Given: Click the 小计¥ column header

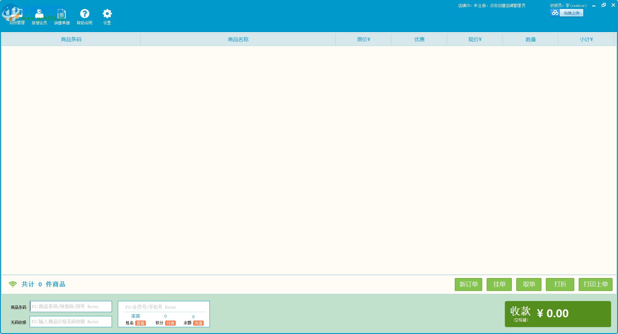Looking at the screenshot, I should coord(586,40).
